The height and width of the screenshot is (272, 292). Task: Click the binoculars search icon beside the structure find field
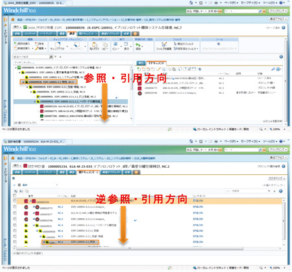[x=51, y=57]
